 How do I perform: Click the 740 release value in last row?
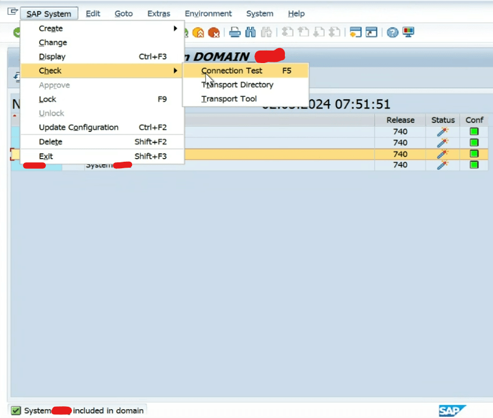(x=400, y=165)
